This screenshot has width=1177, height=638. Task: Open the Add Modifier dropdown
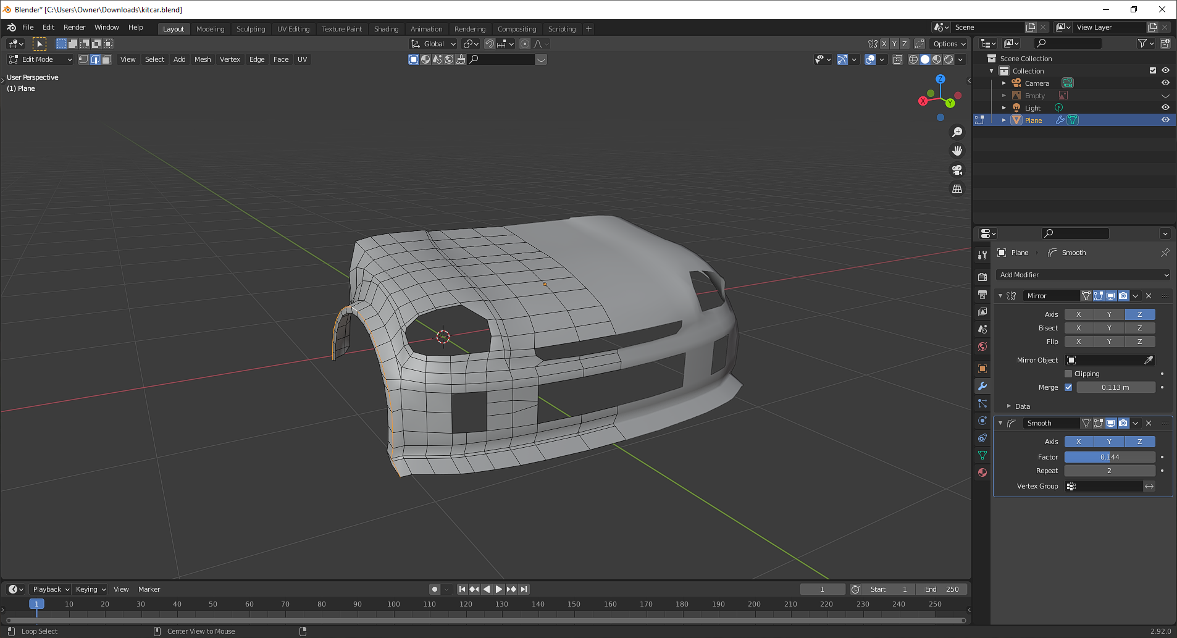tap(1083, 275)
